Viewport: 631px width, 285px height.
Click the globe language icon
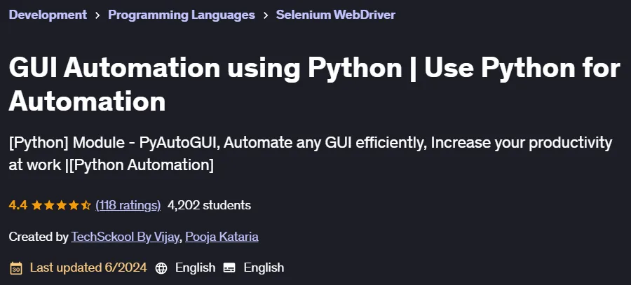tap(161, 268)
